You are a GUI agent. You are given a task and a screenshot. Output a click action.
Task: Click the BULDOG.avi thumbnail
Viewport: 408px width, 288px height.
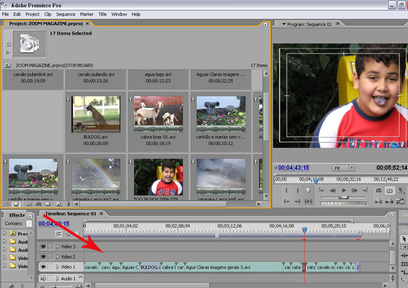96,113
